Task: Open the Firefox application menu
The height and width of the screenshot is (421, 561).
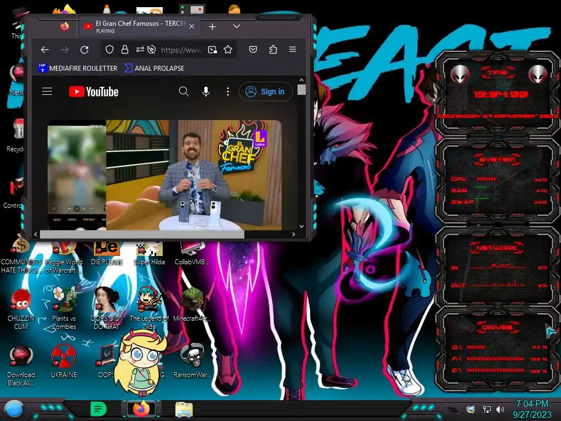Action: 293,49
